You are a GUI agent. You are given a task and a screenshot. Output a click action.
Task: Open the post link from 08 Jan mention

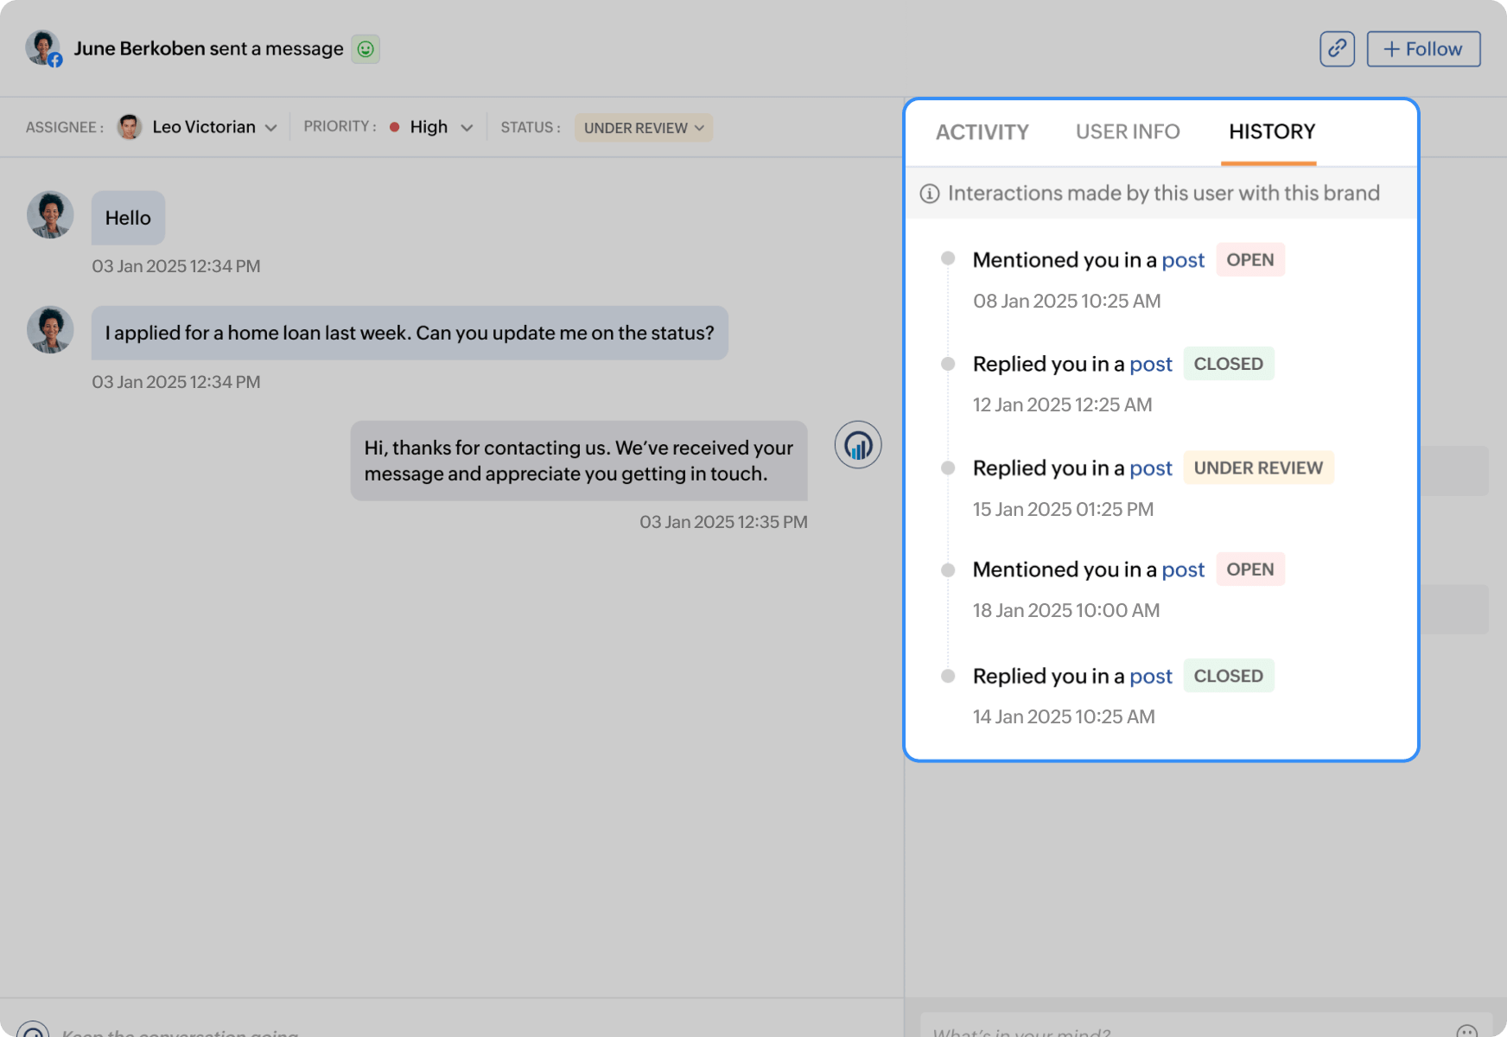[x=1184, y=260]
